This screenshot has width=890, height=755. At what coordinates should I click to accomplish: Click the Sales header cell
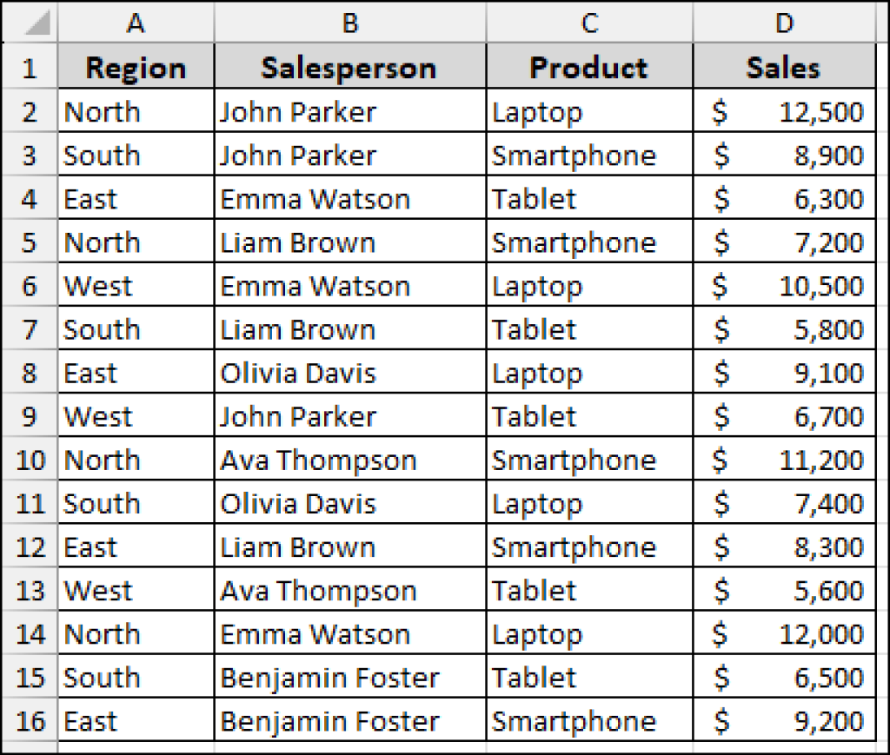pyautogui.click(x=784, y=67)
